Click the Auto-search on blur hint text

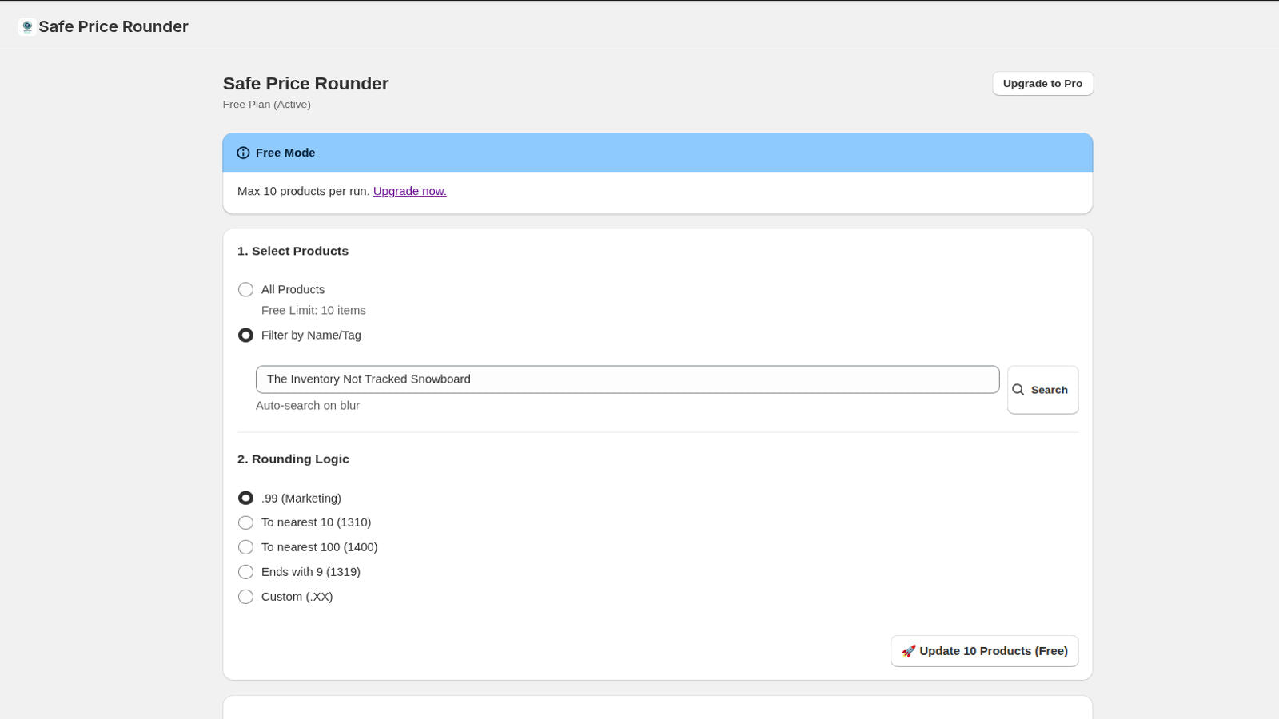[307, 405]
